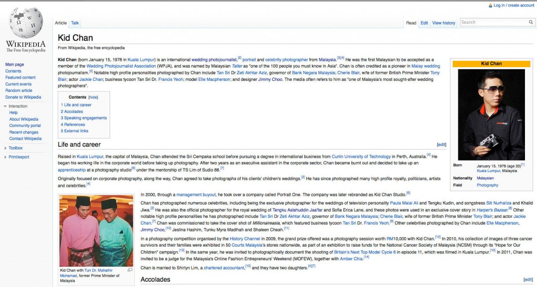Open Kuala Lumpur link in intro sentence
The height and width of the screenshot is (287, 537).
point(141,60)
